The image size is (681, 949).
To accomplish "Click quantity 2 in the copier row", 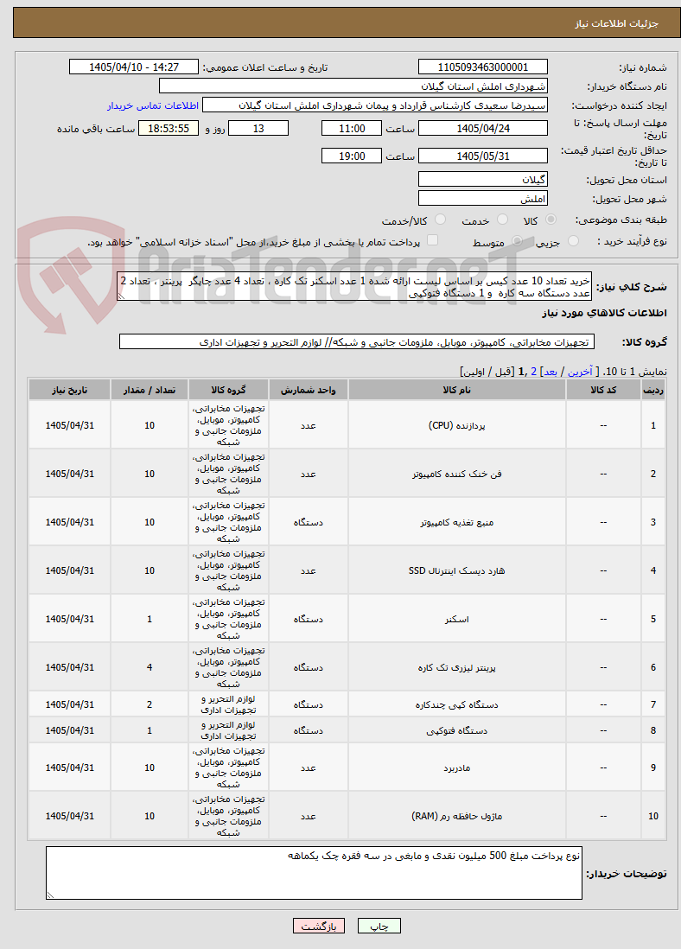I will click(x=150, y=704).
